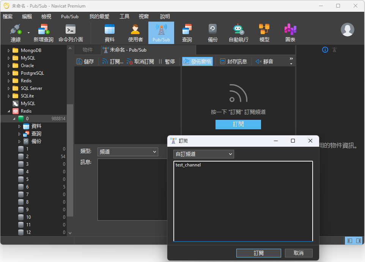
Task: Open the 自動執行 automation robot icon
Action: (239, 33)
